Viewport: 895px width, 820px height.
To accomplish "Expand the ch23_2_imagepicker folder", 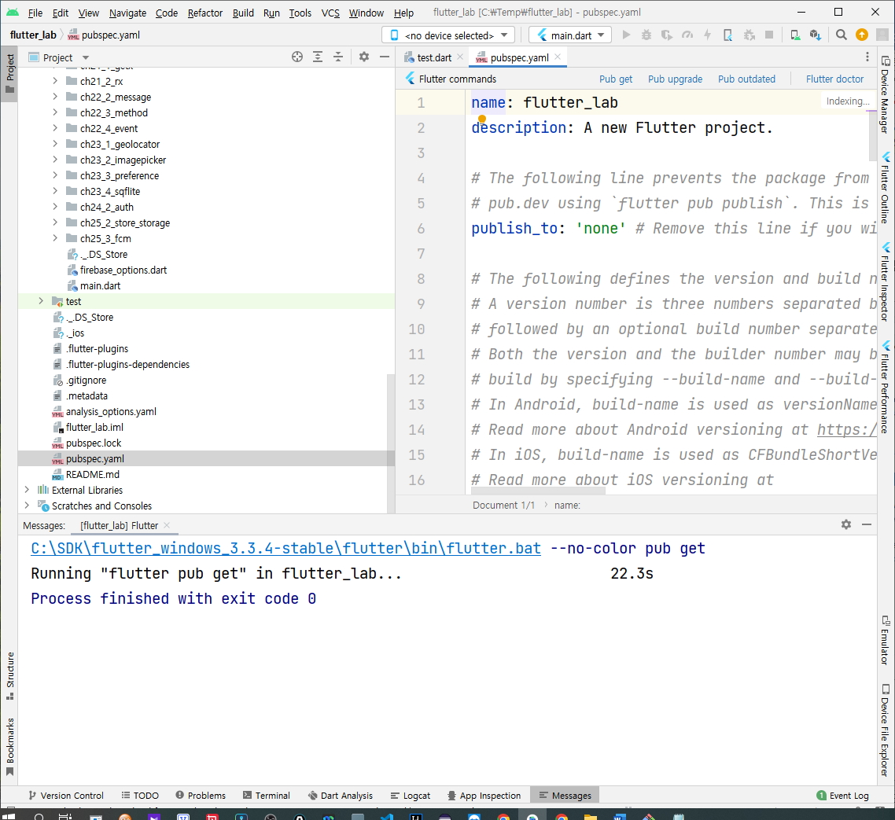I will [55, 160].
